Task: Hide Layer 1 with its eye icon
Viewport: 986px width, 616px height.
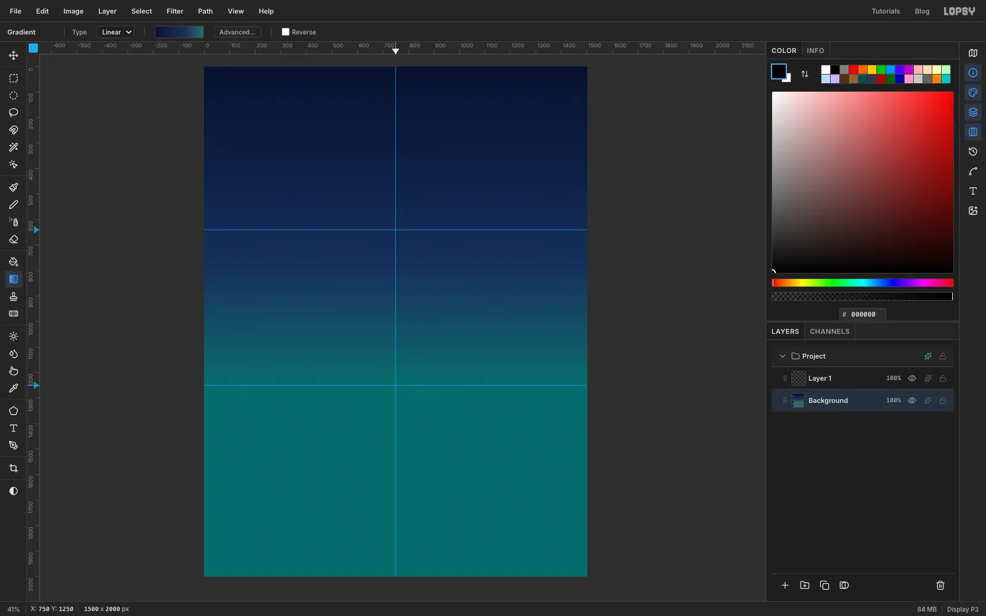Action: 912,378
